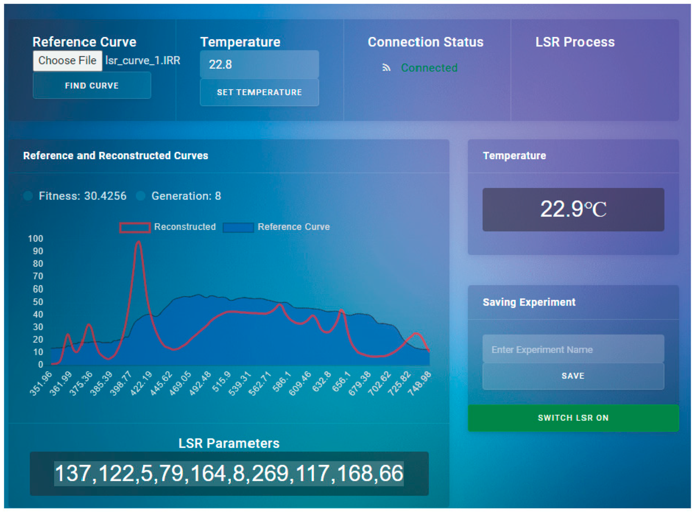Click the temperature value input field

259,64
